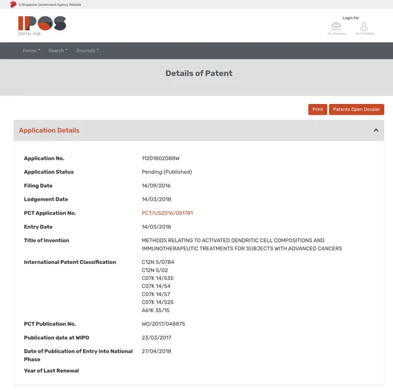Click the C12N 5/0784 classification entry
This screenshot has height=390, width=393.
tap(158, 262)
